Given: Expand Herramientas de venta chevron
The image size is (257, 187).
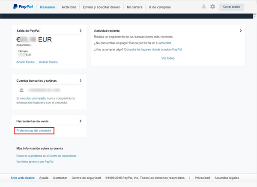Looking at the screenshot, I should tap(81, 121).
